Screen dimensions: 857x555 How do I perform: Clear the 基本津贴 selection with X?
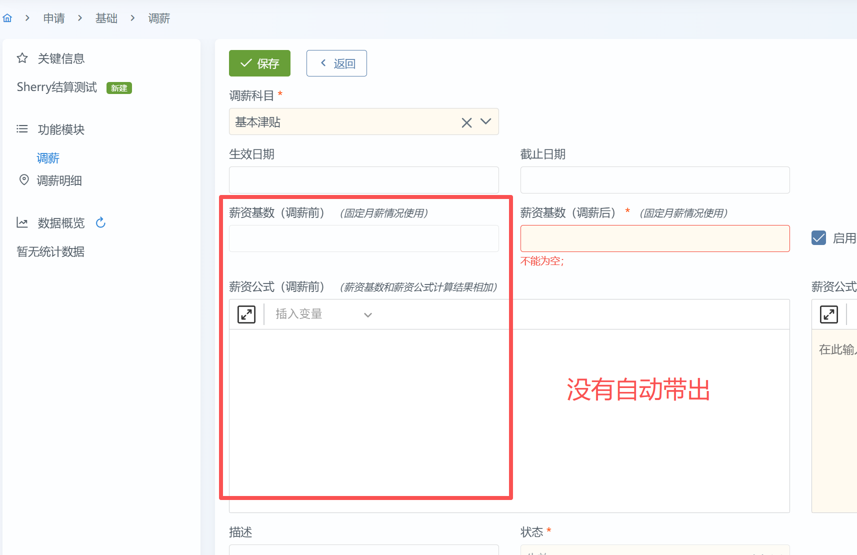[x=466, y=122]
